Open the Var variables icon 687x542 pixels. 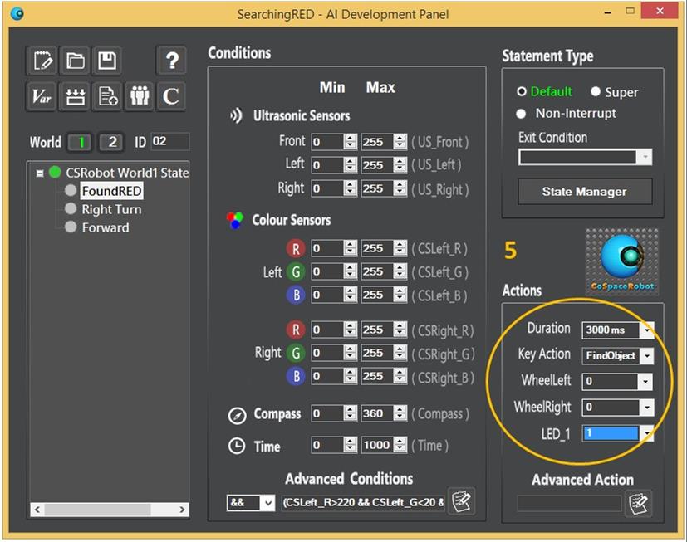[42, 96]
